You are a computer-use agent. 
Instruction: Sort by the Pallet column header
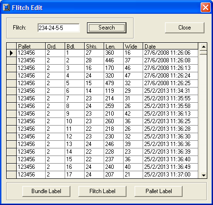click(31, 46)
